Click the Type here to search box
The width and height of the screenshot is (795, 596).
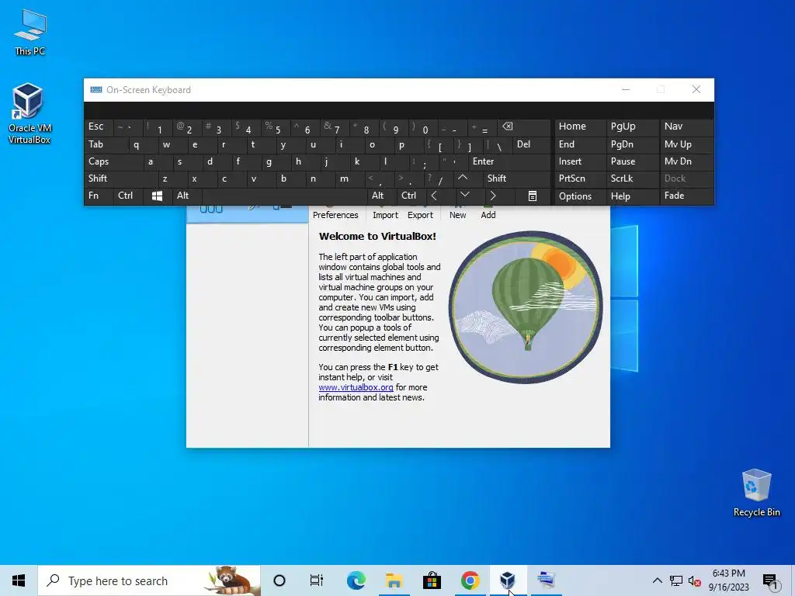pos(149,580)
